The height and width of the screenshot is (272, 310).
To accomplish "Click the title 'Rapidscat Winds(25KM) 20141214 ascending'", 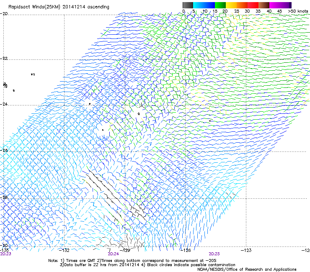I will (x=59, y=7).
